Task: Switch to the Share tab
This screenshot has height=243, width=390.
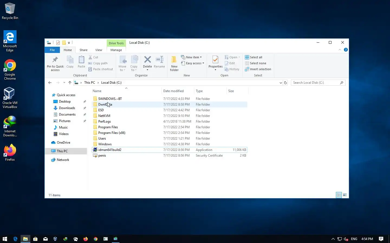Action: (83, 50)
